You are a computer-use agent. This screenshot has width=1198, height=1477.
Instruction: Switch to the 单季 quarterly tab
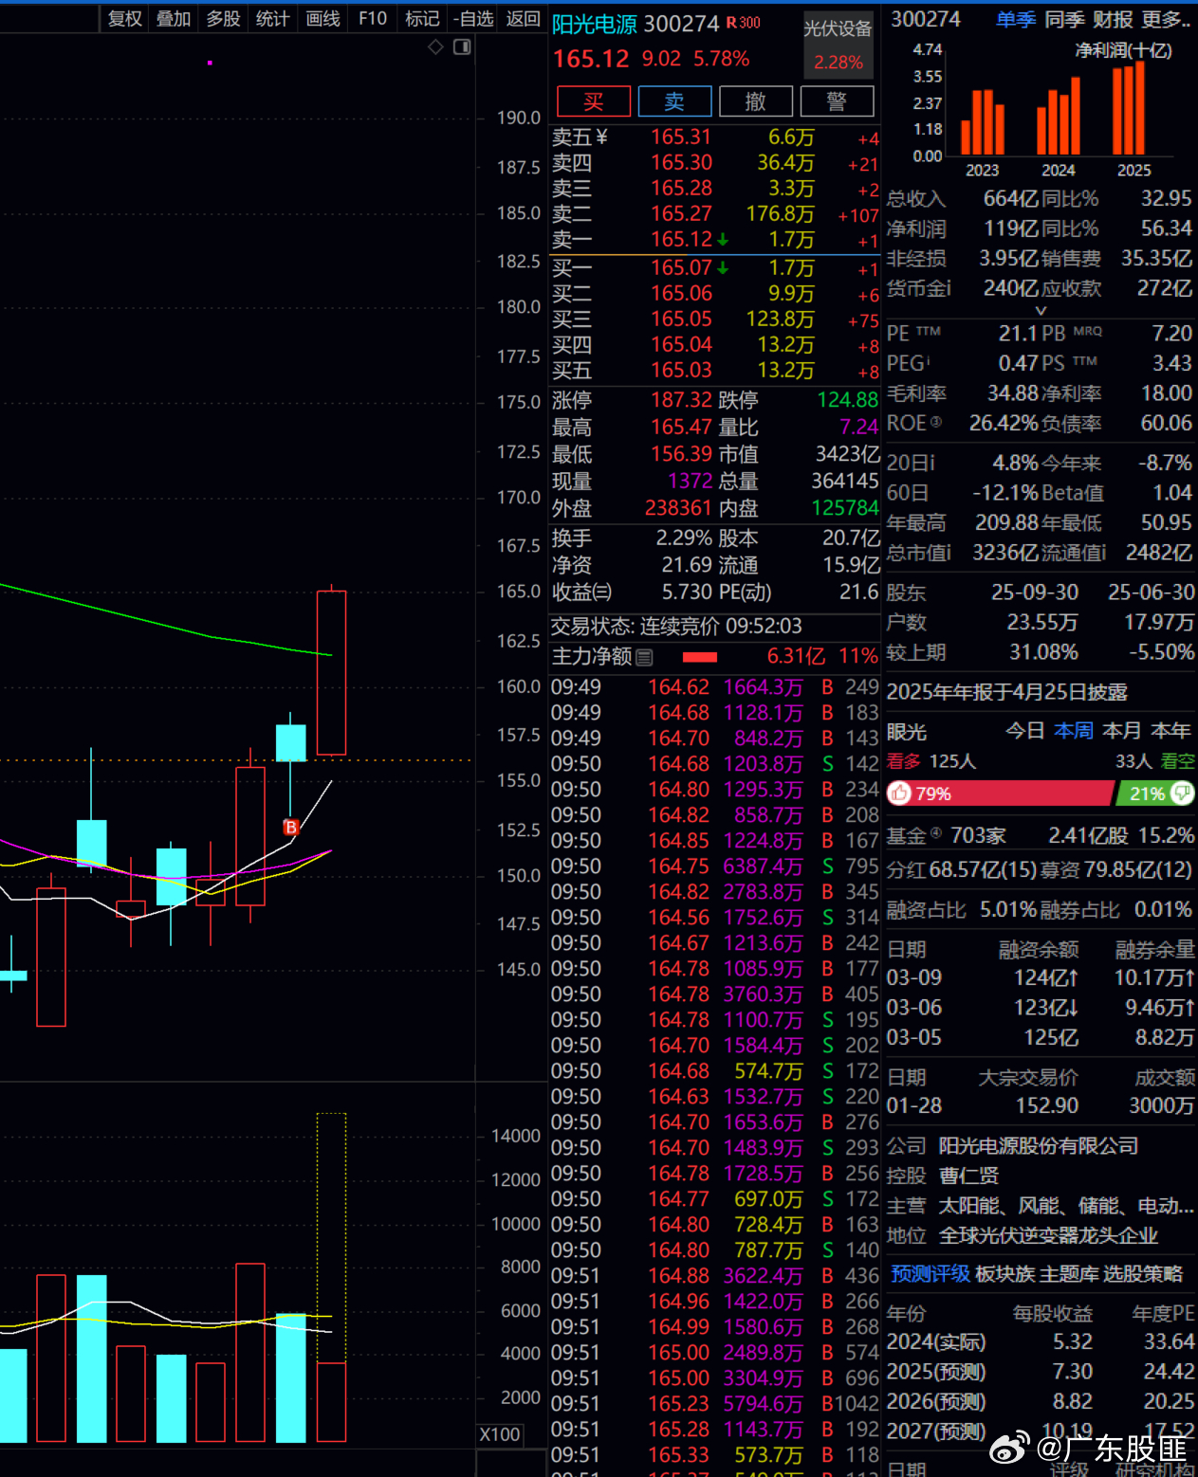(x=1016, y=19)
